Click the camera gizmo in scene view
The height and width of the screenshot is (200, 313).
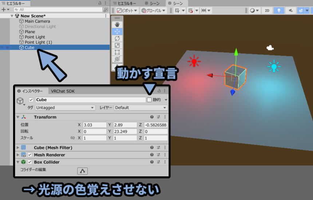[270, 48]
